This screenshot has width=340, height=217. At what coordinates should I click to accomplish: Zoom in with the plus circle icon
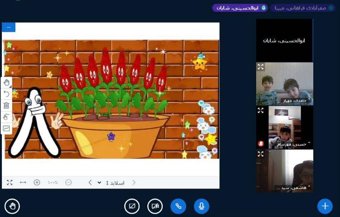[37, 183]
